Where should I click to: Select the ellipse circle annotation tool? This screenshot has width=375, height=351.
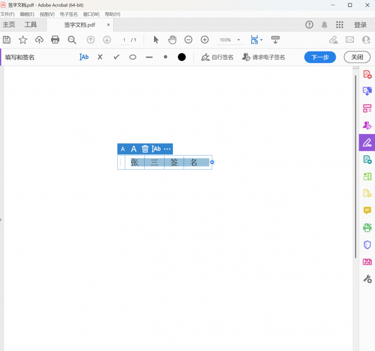133,57
